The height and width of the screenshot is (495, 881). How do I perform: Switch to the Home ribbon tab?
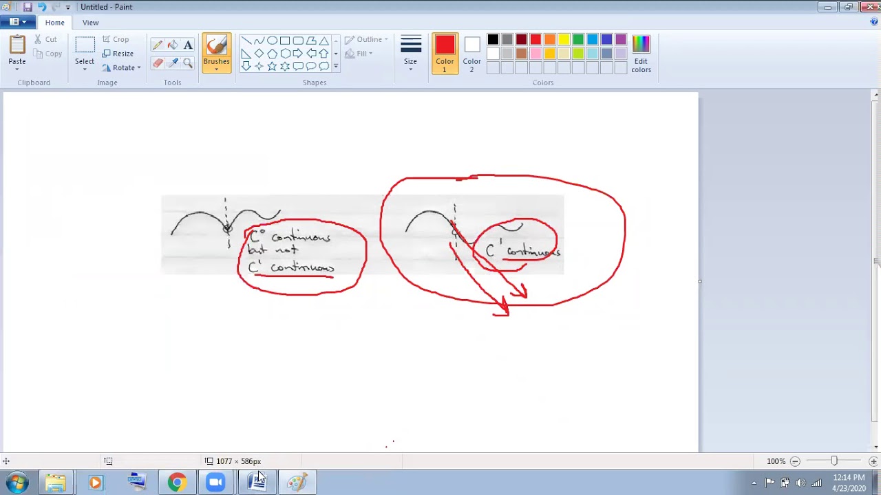54,22
